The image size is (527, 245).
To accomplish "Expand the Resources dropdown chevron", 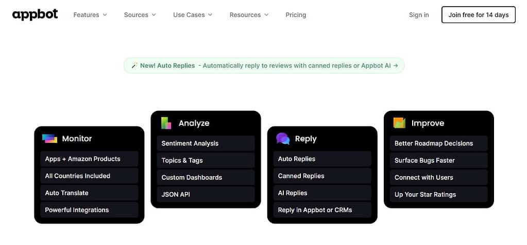I will pyautogui.click(x=266, y=15).
